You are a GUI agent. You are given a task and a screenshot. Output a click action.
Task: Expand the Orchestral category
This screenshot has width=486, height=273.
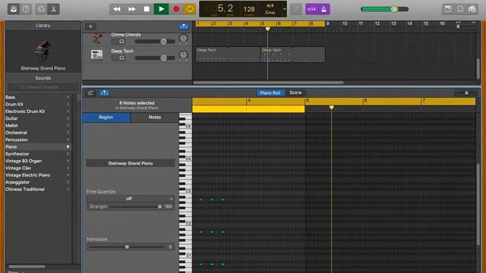[x=68, y=133]
